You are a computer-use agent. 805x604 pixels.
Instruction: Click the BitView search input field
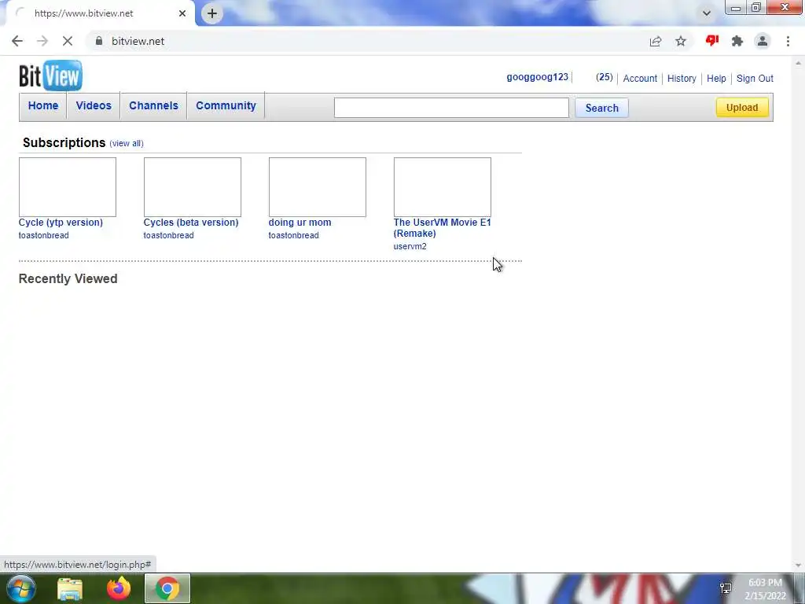point(451,108)
